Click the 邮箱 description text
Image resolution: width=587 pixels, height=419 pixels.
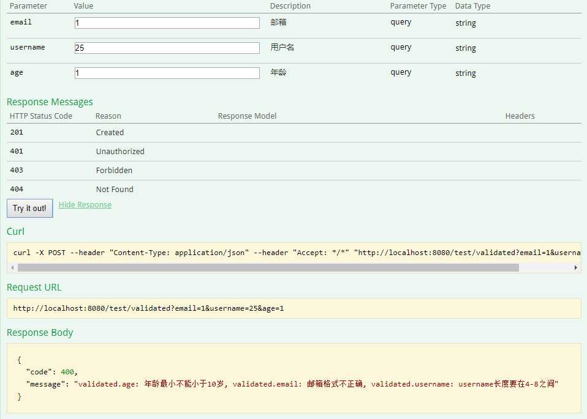[x=279, y=22]
